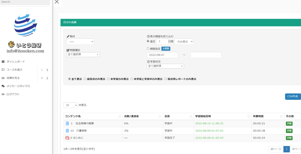Open the ダッシュボード menu item
The height and width of the screenshot is (154, 301).
pyautogui.click(x=16, y=62)
